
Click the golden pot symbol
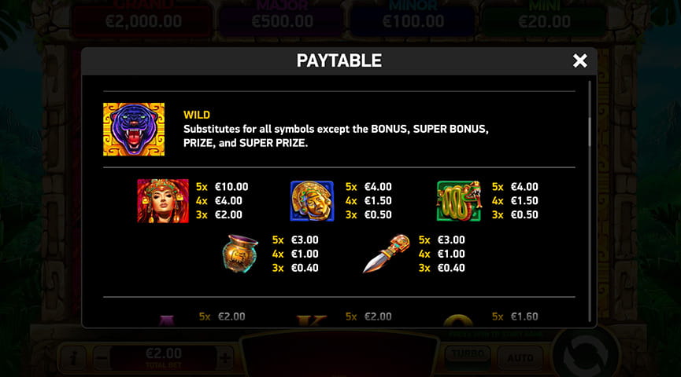coord(240,254)
